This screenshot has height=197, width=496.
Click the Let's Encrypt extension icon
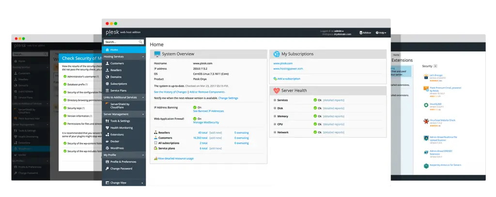click(x=426, y=76)
